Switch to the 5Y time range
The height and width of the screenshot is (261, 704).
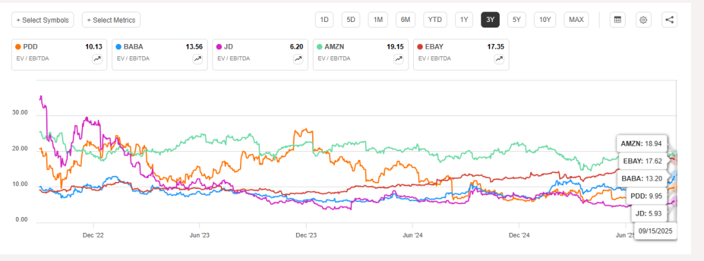tap(517, 20)
